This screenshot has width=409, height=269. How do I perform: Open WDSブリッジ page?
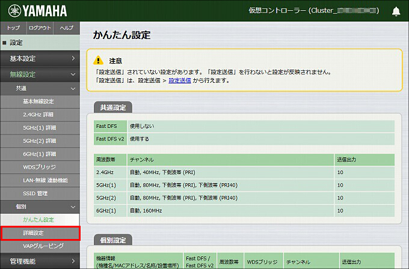click(40, 167)
